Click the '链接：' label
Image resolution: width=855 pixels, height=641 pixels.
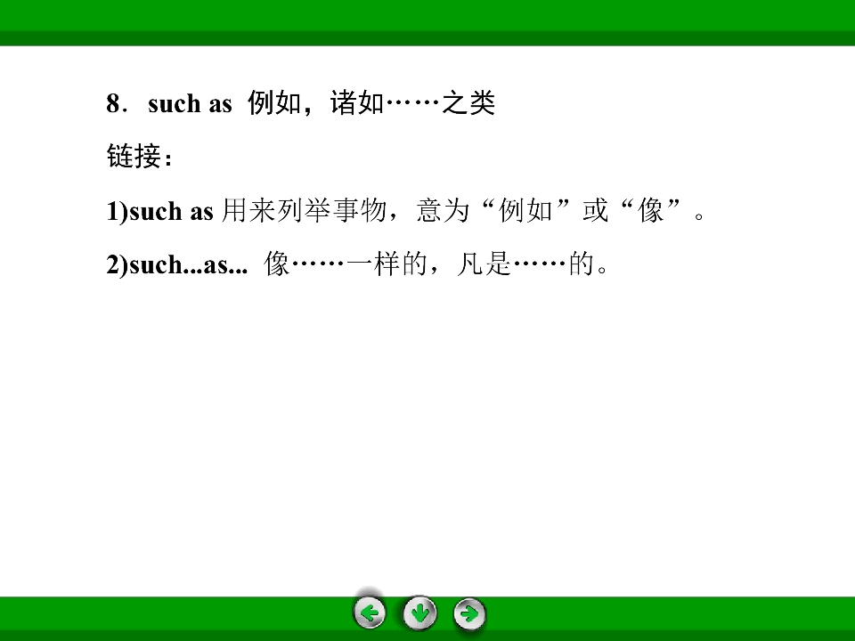tap(140, 158)
